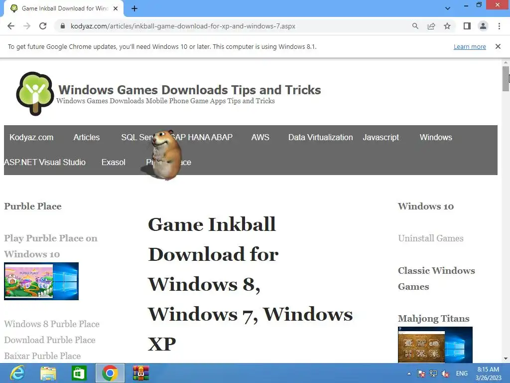Select AWS in the navigation bar
The width and height of the screenshot is (510, 383).
click(260, 138)
